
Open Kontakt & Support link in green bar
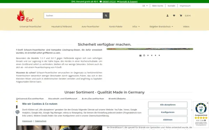pyautogui.click(x=128, y=2)
